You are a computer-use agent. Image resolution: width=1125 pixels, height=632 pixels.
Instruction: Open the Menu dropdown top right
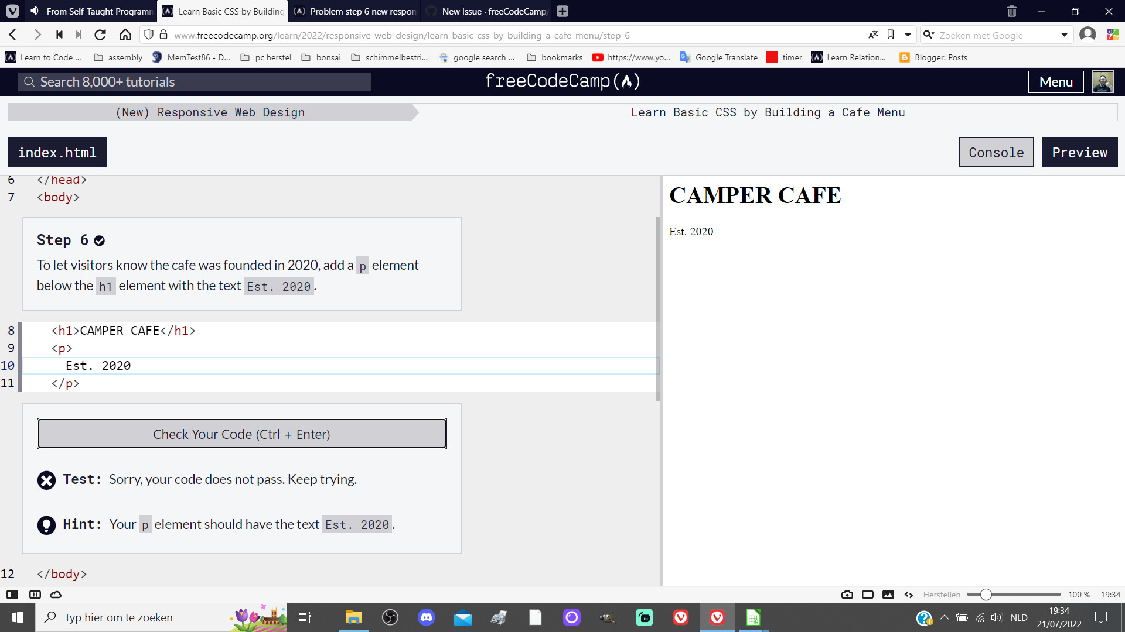(x=1055, y=81)
